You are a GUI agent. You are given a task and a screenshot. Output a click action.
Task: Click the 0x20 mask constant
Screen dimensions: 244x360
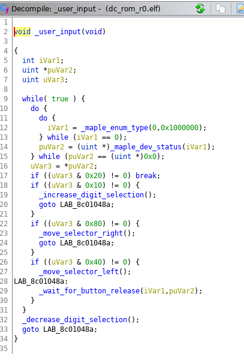pos(94,176)
